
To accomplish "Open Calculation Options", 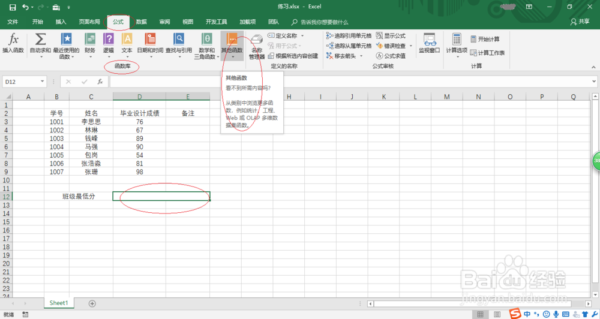I will pyautogui.click(x=457, y=45).
